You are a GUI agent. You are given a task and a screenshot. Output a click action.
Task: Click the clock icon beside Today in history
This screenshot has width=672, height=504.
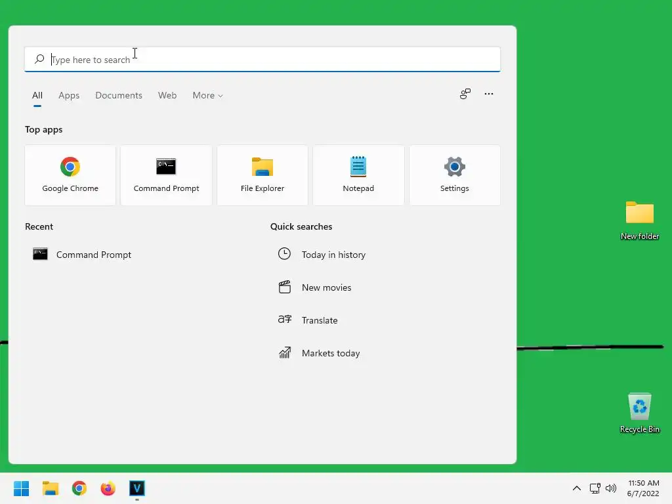pyautogui.click(x=284, y=254)
